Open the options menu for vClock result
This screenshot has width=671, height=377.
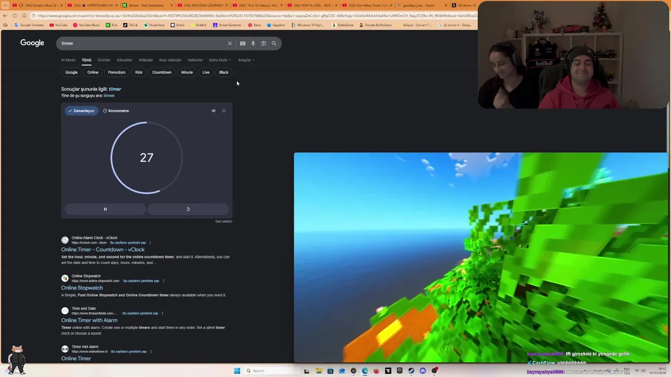coord(150,242)
